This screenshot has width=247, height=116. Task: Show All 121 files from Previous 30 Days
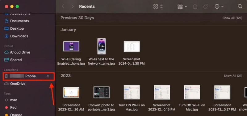[232, 18]
